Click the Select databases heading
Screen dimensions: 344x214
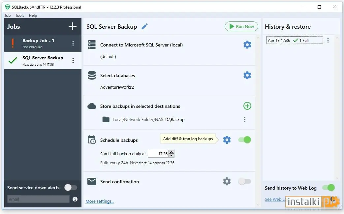118,76
